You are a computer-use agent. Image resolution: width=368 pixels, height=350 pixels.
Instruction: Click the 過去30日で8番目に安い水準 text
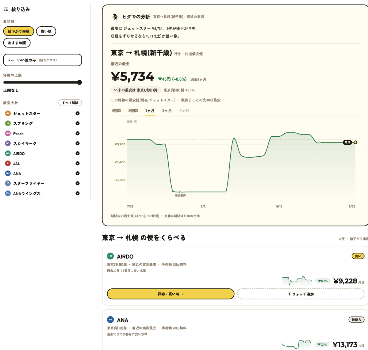tap(126, 271)
